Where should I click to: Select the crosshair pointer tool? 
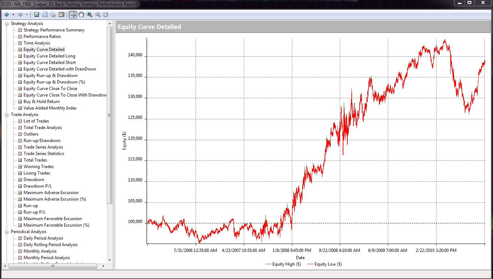(73, 14)
